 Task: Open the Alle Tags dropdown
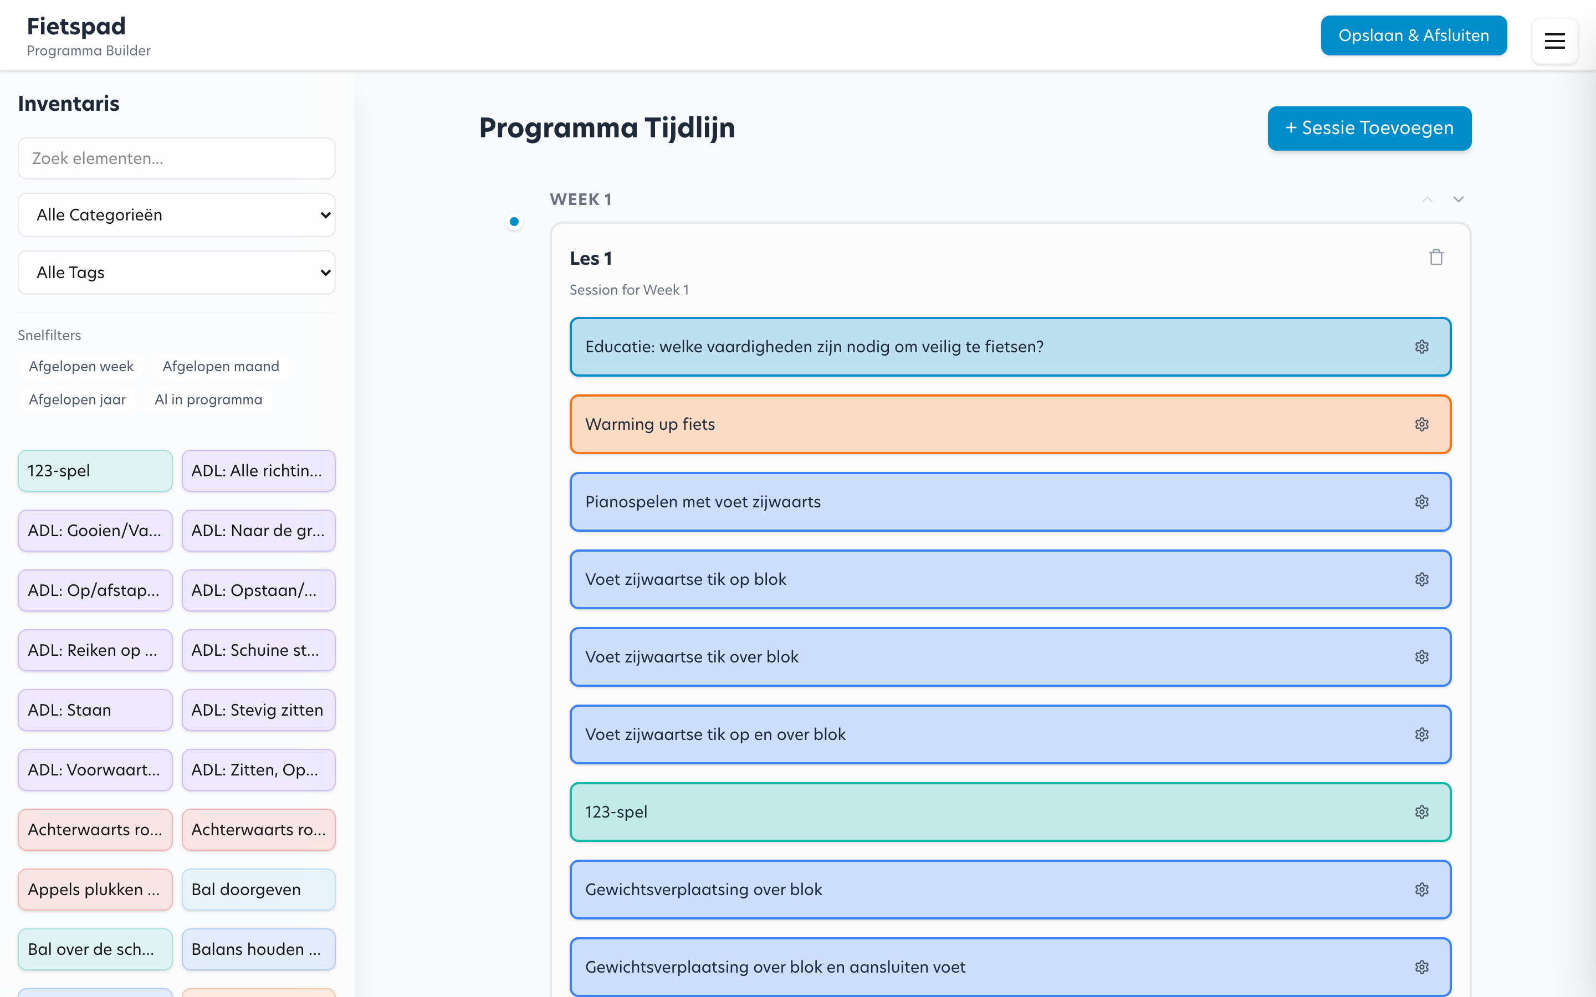click(x=176, y=271)
